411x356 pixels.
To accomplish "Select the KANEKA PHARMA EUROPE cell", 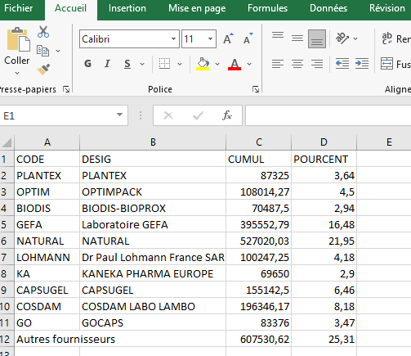I will click(153, 274).
